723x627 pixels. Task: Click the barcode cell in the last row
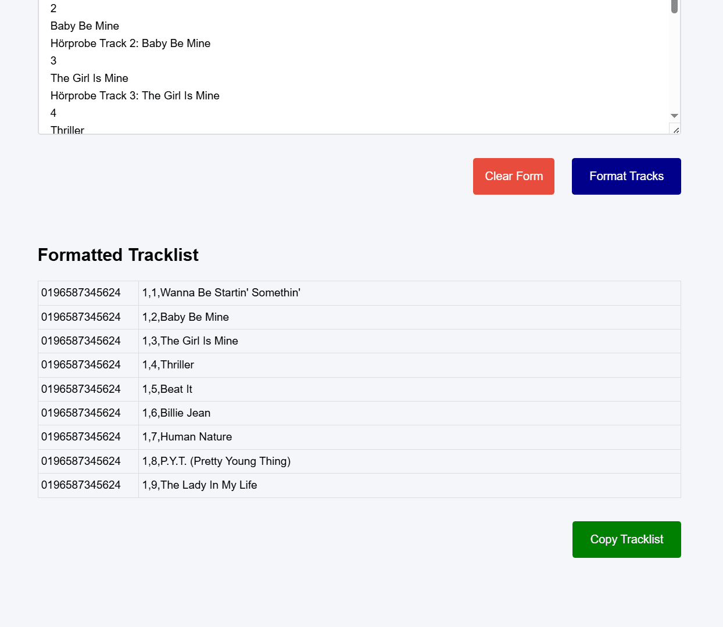[81, 485]
